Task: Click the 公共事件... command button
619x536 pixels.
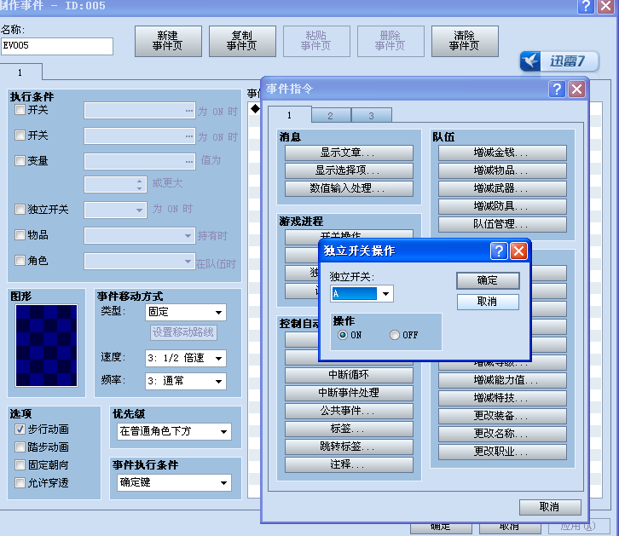Action: point(349,411)
